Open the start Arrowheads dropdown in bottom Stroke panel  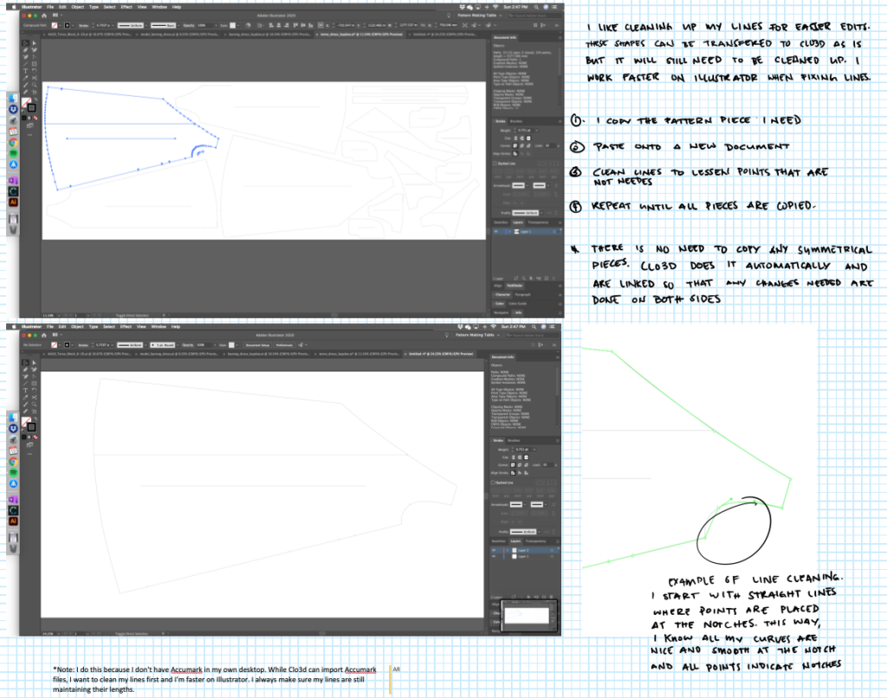pos(525,505)
